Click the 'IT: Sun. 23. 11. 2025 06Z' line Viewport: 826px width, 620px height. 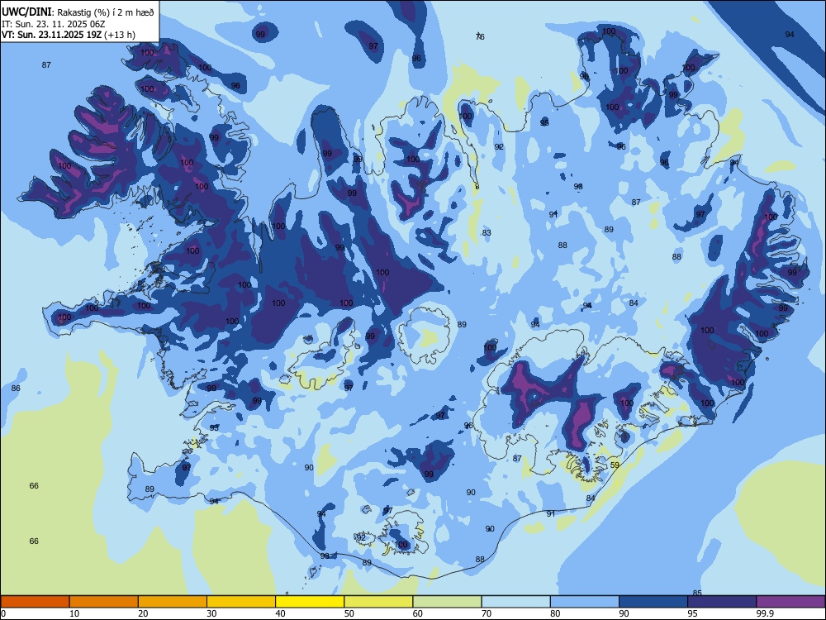tap(54, 24)
